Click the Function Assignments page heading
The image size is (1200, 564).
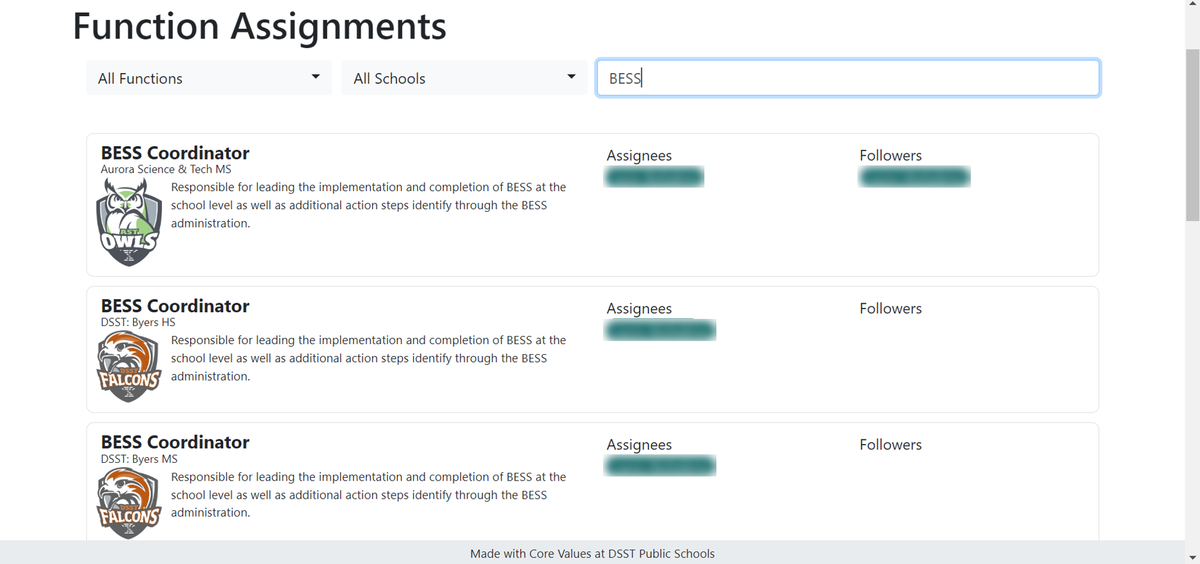coord(259,26)
